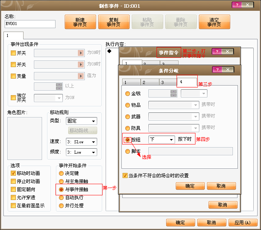Open 类型 dropdown showing 固定

(x=81, y=121)
